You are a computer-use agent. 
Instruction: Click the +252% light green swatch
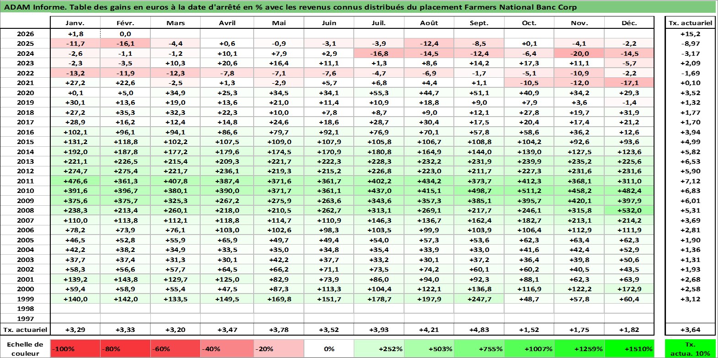pos(379,348)
